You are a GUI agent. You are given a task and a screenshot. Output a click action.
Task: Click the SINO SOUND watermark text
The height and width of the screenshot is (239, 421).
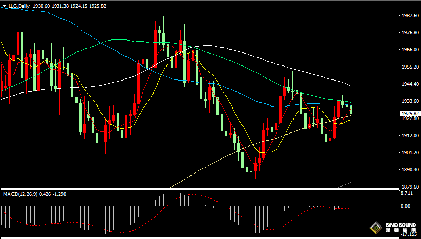click(401, 225)
